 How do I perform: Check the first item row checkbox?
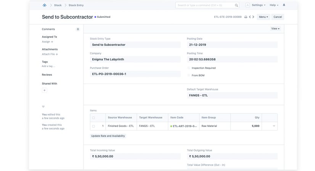pos(93,126)
